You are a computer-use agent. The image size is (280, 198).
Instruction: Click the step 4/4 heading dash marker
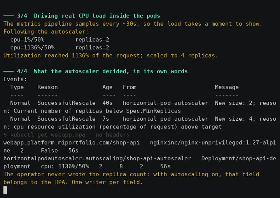coord(9,71)
